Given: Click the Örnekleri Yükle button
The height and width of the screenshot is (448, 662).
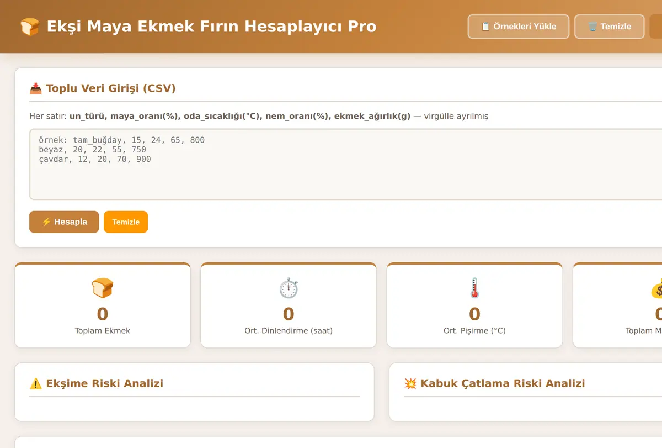Looking at the screenshot, I should point(519,27).
